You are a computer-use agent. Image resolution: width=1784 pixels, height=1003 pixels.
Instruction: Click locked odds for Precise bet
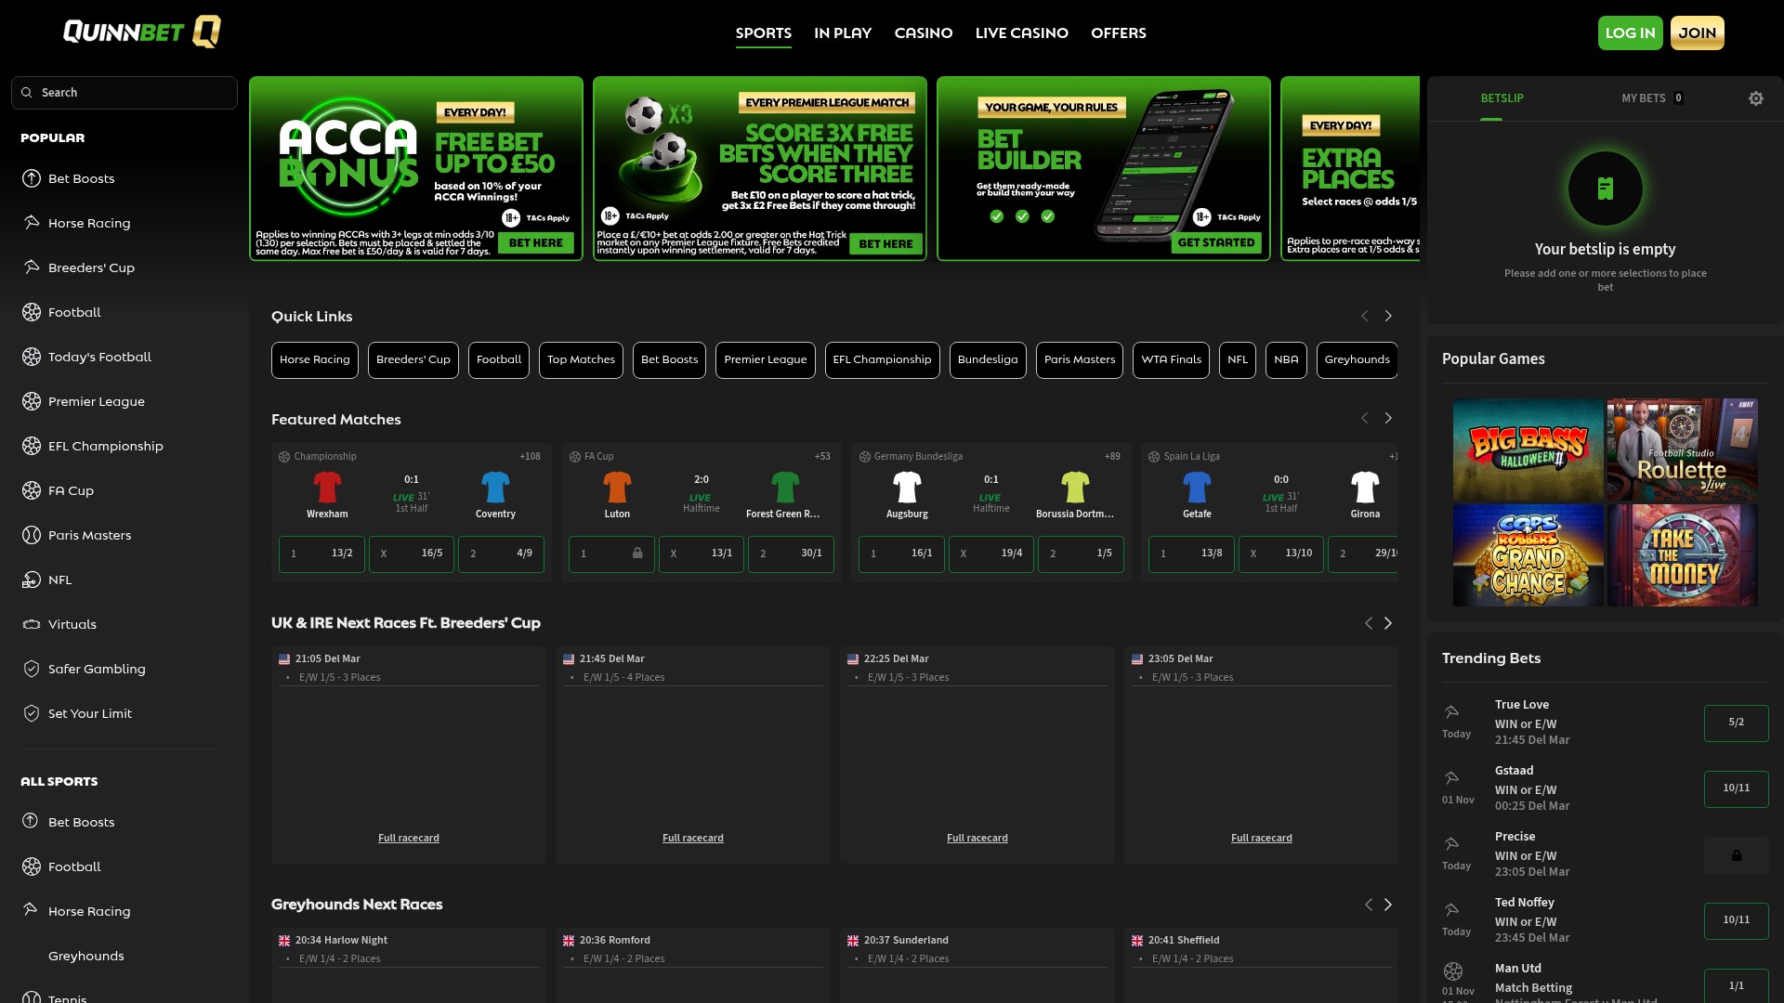pos(1736,855)
